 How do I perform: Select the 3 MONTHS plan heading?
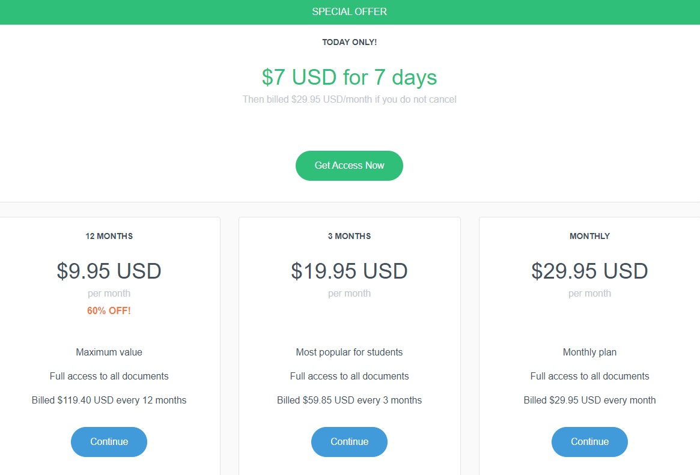[x=349, y=236]
